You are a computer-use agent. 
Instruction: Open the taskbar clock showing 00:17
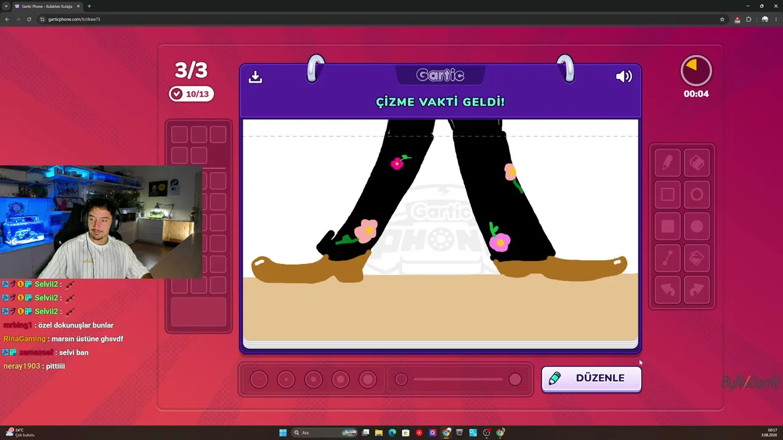(769, 432)
